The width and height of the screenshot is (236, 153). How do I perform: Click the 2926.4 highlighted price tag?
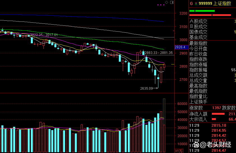pos(180,47)
